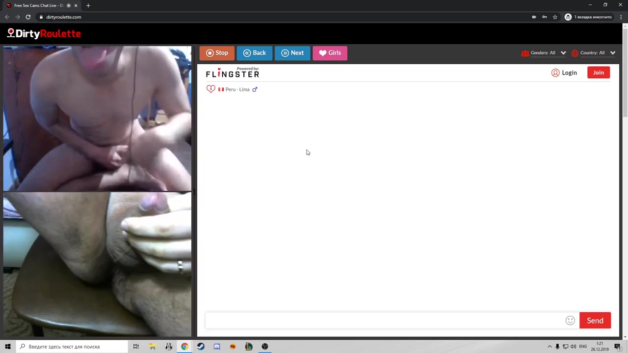Toggle the heart icon beside Peru - Lima
The height and width of the screenshot is (353, 628).
pyautogui.click(x=210, y=89)
